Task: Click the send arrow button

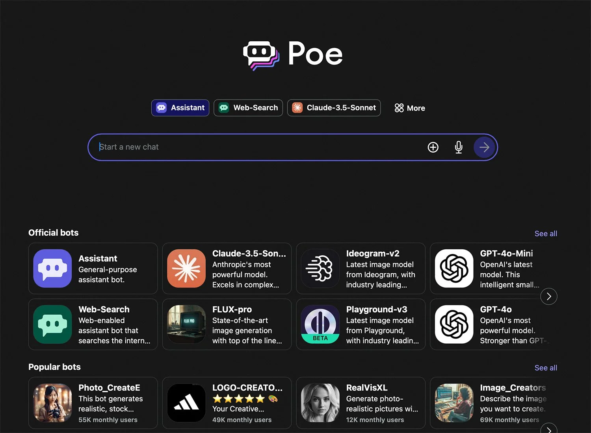Action: pos(484,147)
